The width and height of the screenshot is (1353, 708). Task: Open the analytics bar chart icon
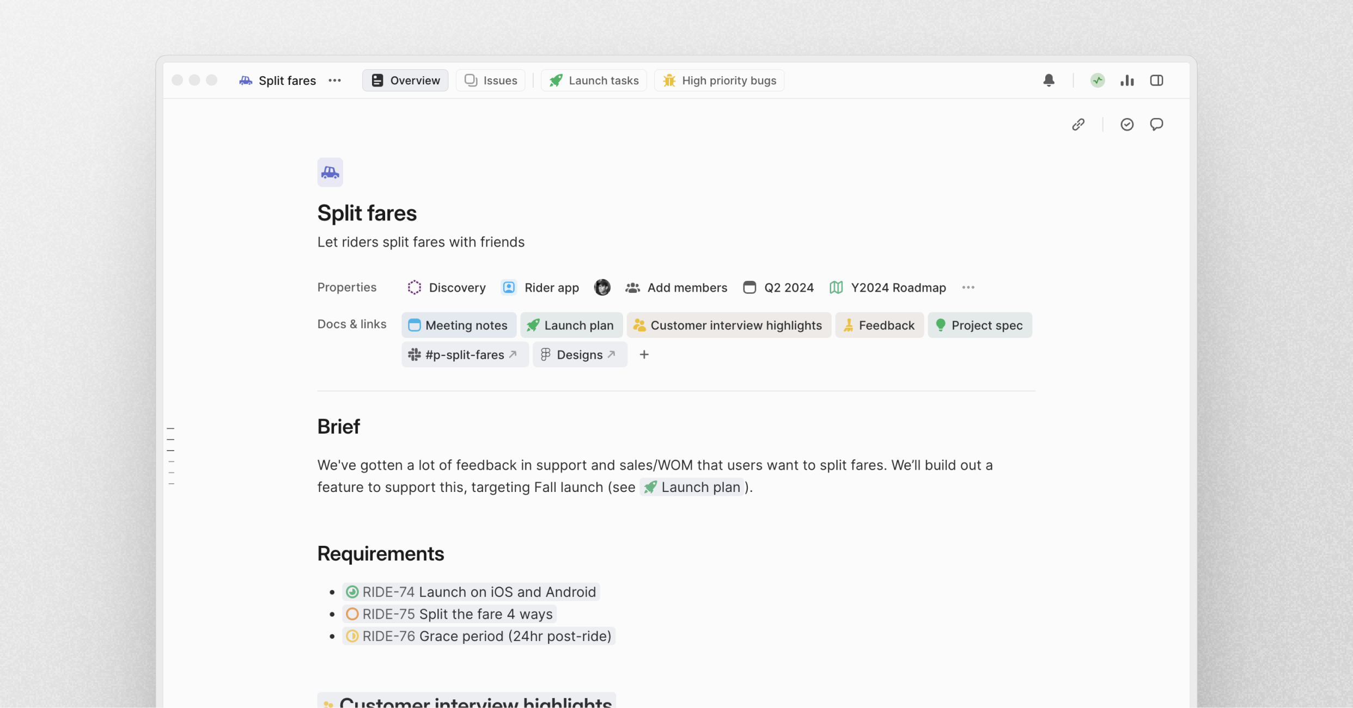(x=1126, y=81)
